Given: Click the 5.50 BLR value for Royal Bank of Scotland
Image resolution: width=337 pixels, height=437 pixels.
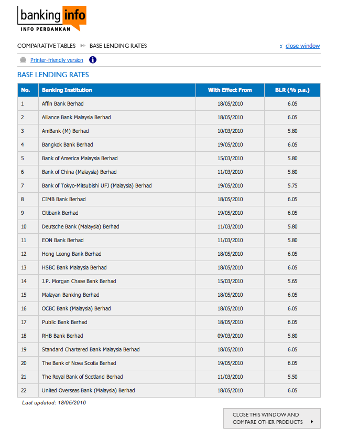Looking at the screenshot, I should pos(292,377).
